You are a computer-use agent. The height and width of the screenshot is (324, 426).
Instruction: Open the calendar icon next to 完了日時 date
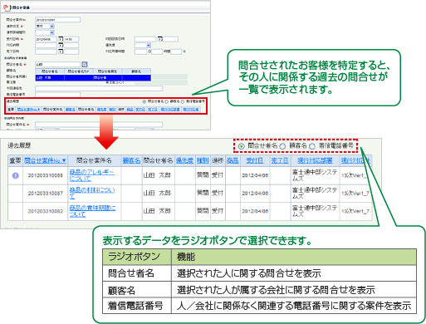[x=61, y=52]
